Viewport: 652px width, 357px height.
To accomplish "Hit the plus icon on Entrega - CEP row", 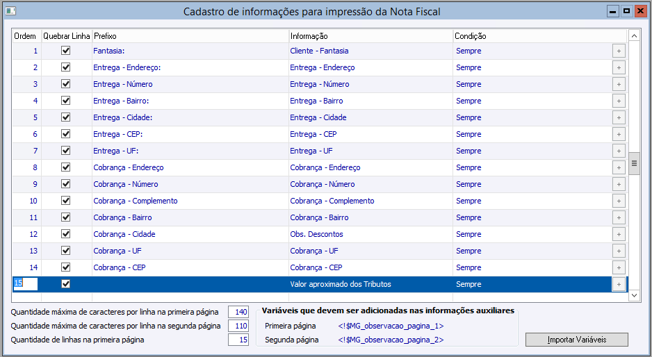I will 619,134.
